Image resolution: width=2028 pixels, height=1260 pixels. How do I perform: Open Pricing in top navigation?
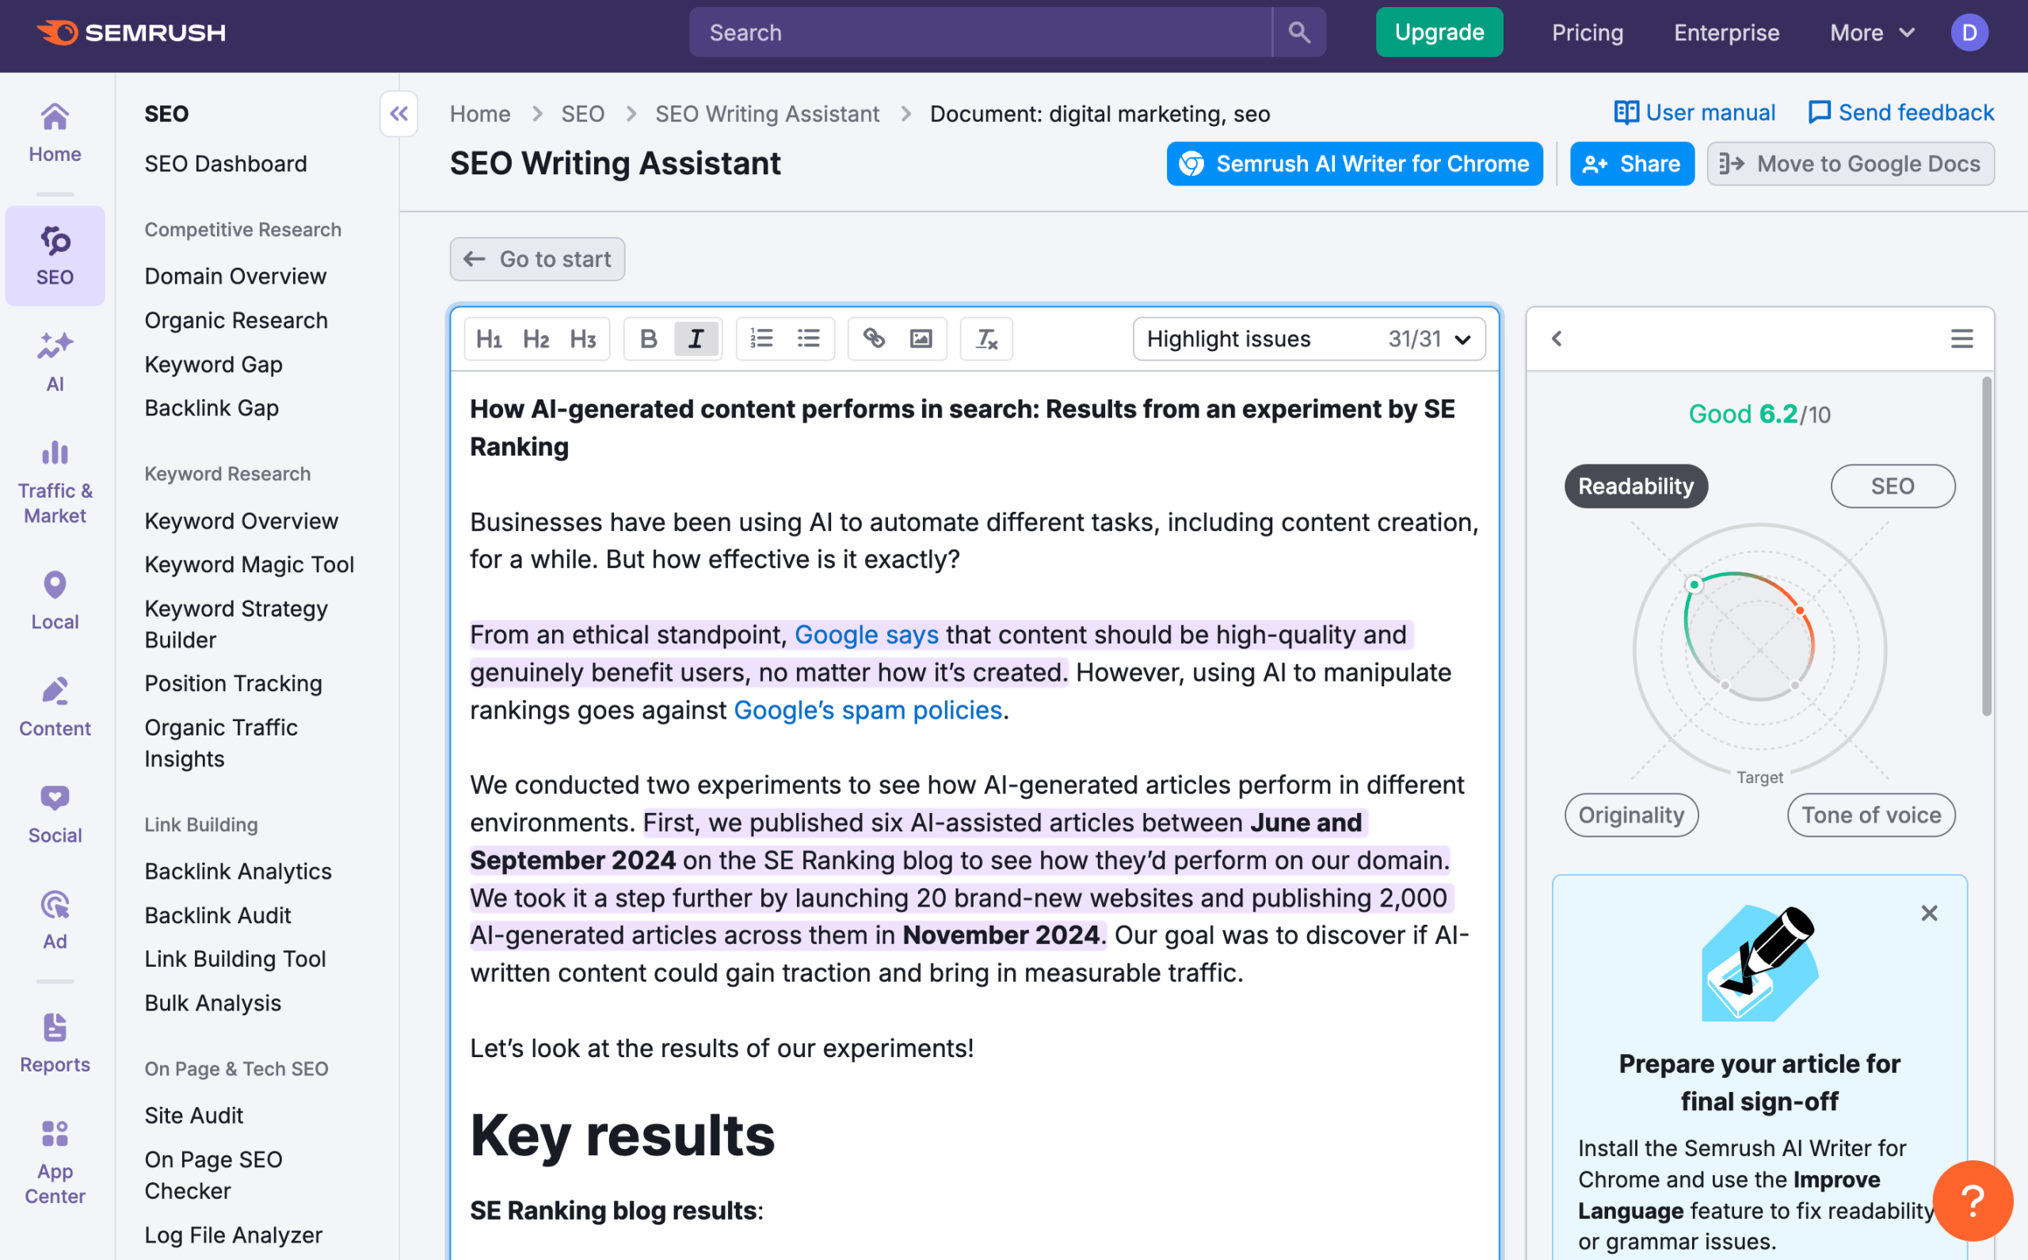(1587, 32)
